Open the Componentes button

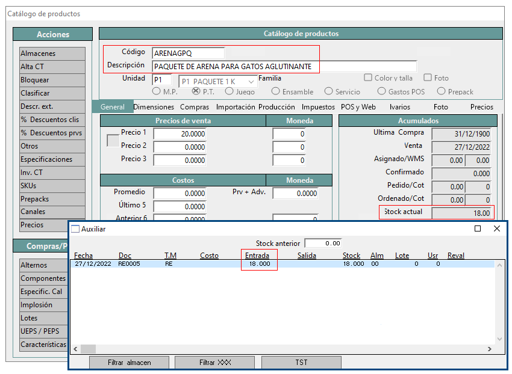(x=44, y=278)
